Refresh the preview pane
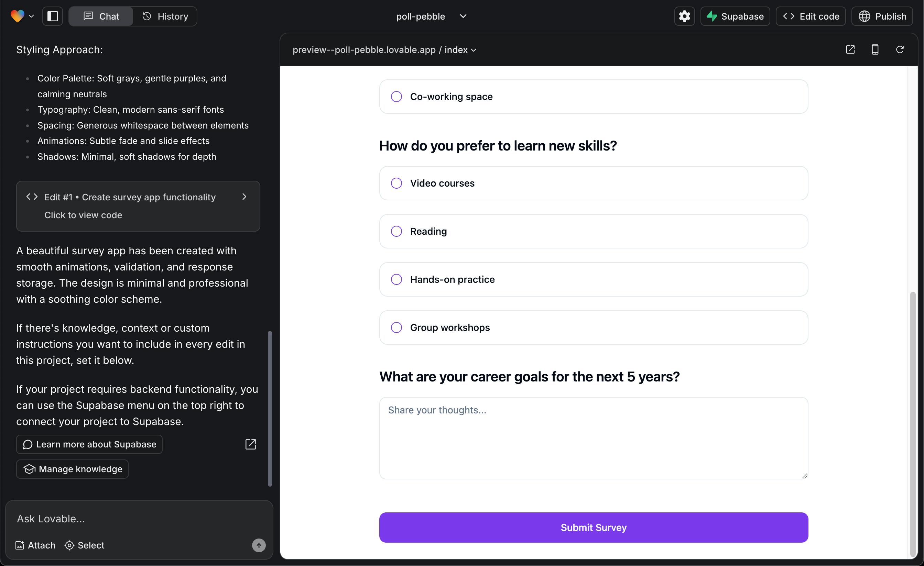Screen dimensions: 924x566 pos(900,49)
